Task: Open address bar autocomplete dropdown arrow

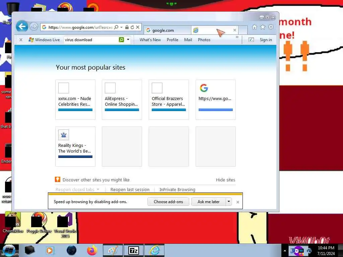Action: (121, 27)
